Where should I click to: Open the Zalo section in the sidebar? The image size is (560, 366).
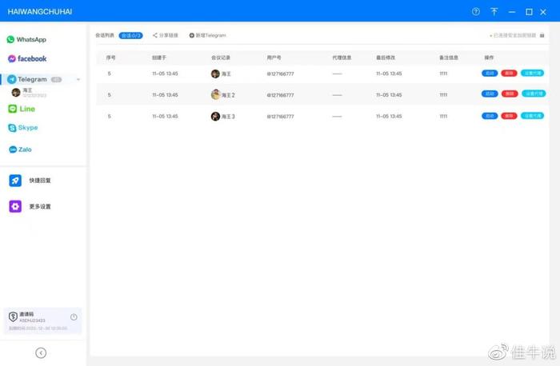coord(20,149)
